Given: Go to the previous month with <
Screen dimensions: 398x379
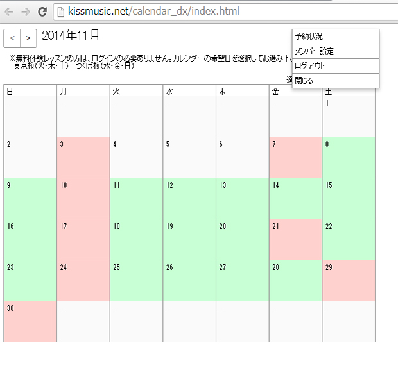Looking at the screenshot, I should (12, 38).
